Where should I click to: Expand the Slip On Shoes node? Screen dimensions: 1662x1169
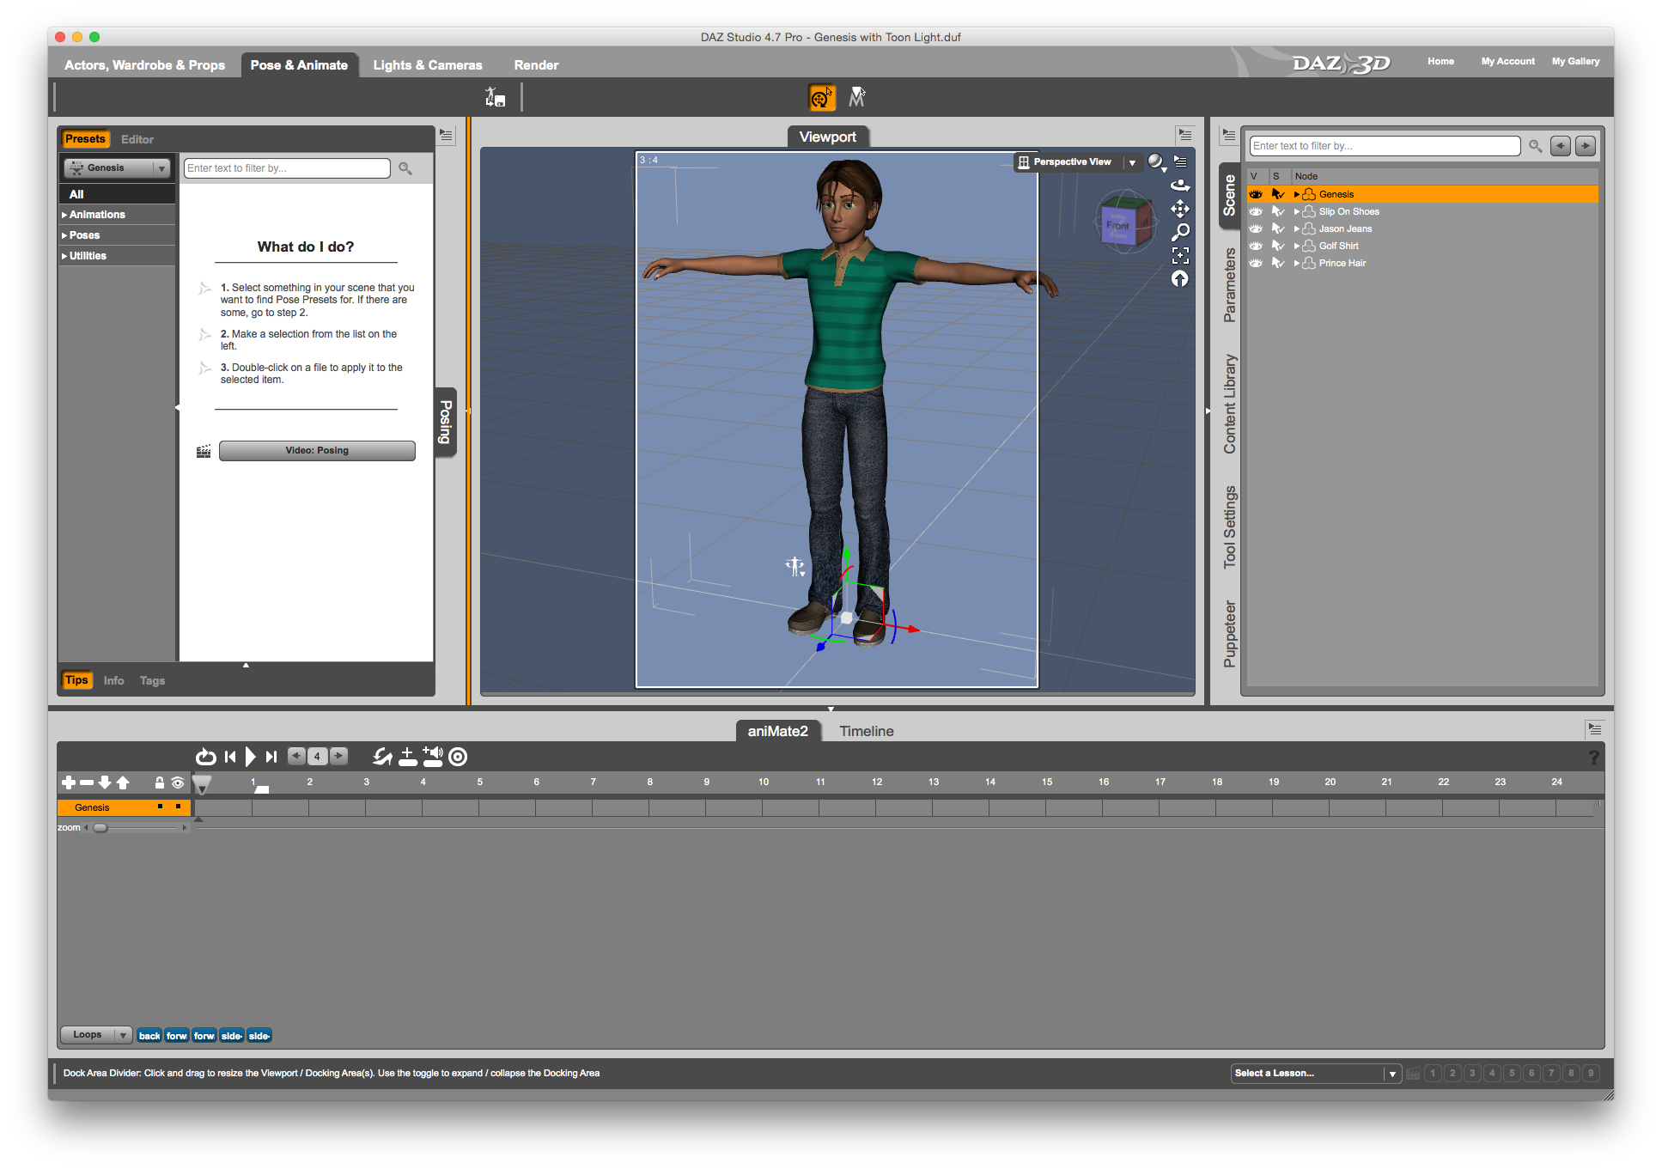(1292, 211)
